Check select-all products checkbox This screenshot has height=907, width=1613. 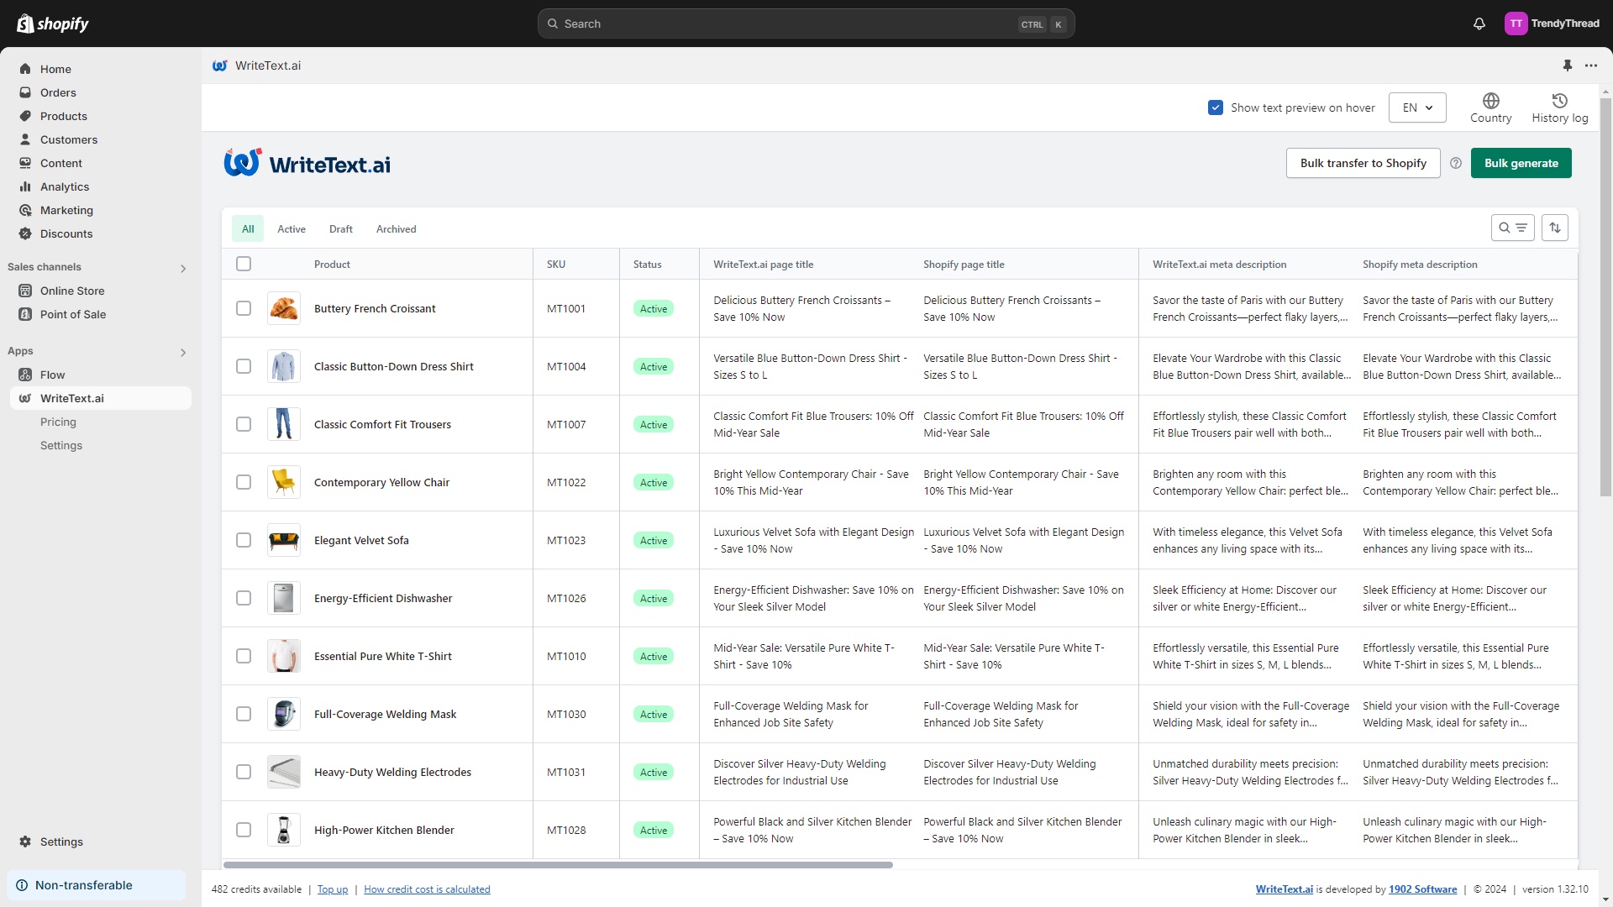[x=244, y=264]
